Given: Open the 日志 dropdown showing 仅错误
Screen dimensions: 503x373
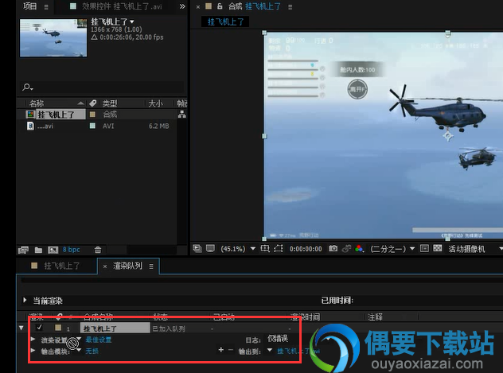Looking at the screenshot, I should point(278,338).
